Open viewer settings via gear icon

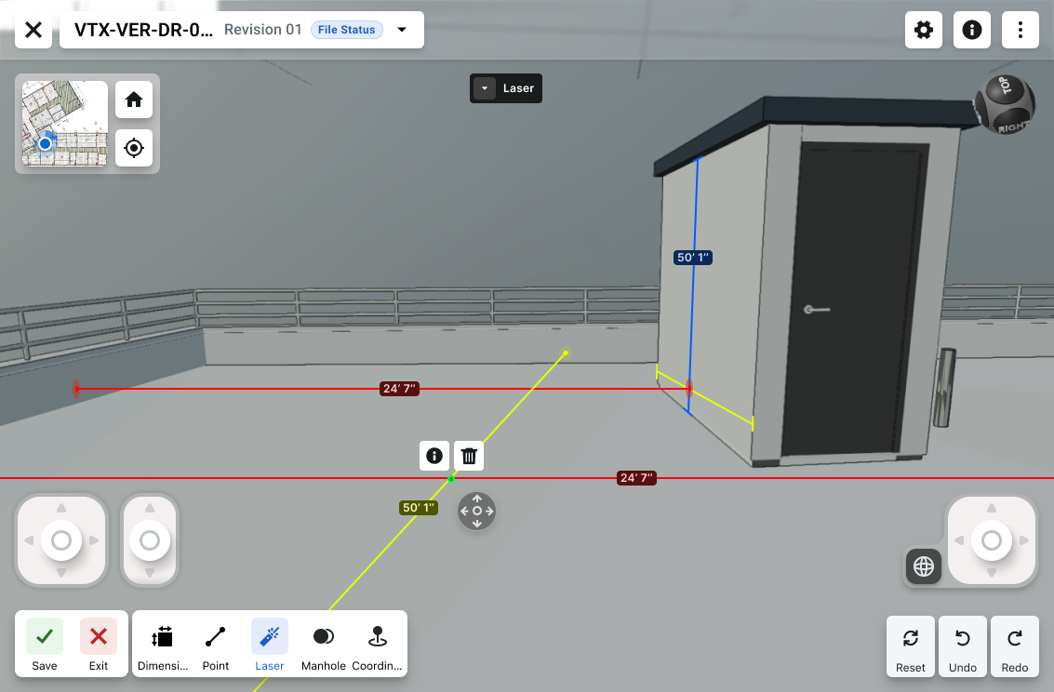(x=924, y=30)
